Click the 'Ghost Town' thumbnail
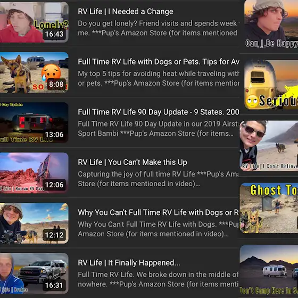Viewport: 298px width, 298px height. 269,208
